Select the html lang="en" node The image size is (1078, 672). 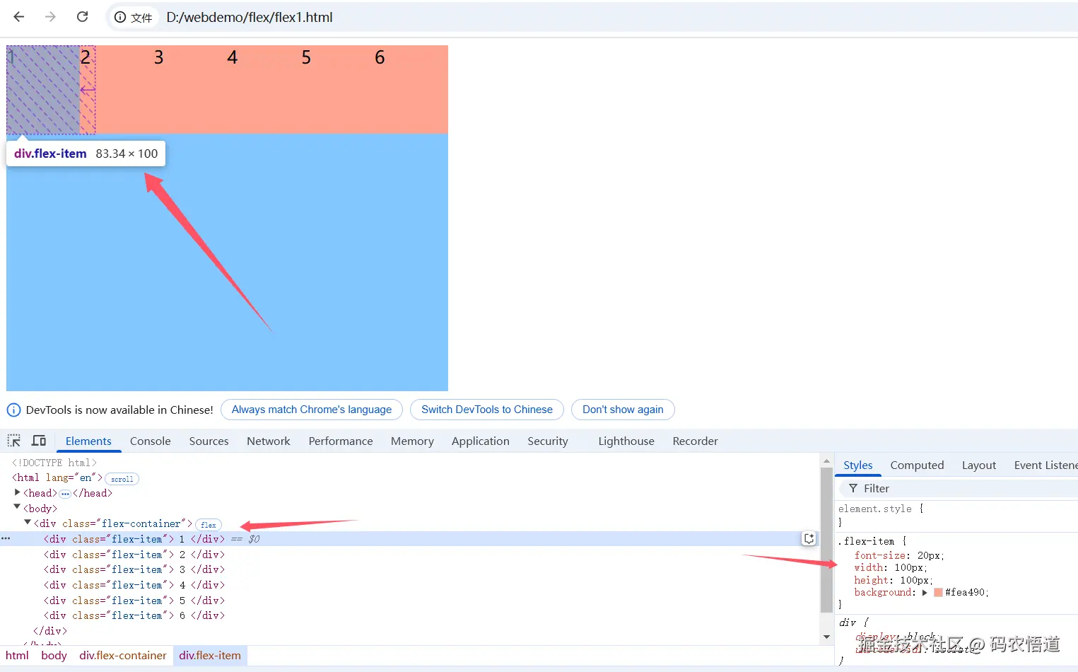(57, 477)
